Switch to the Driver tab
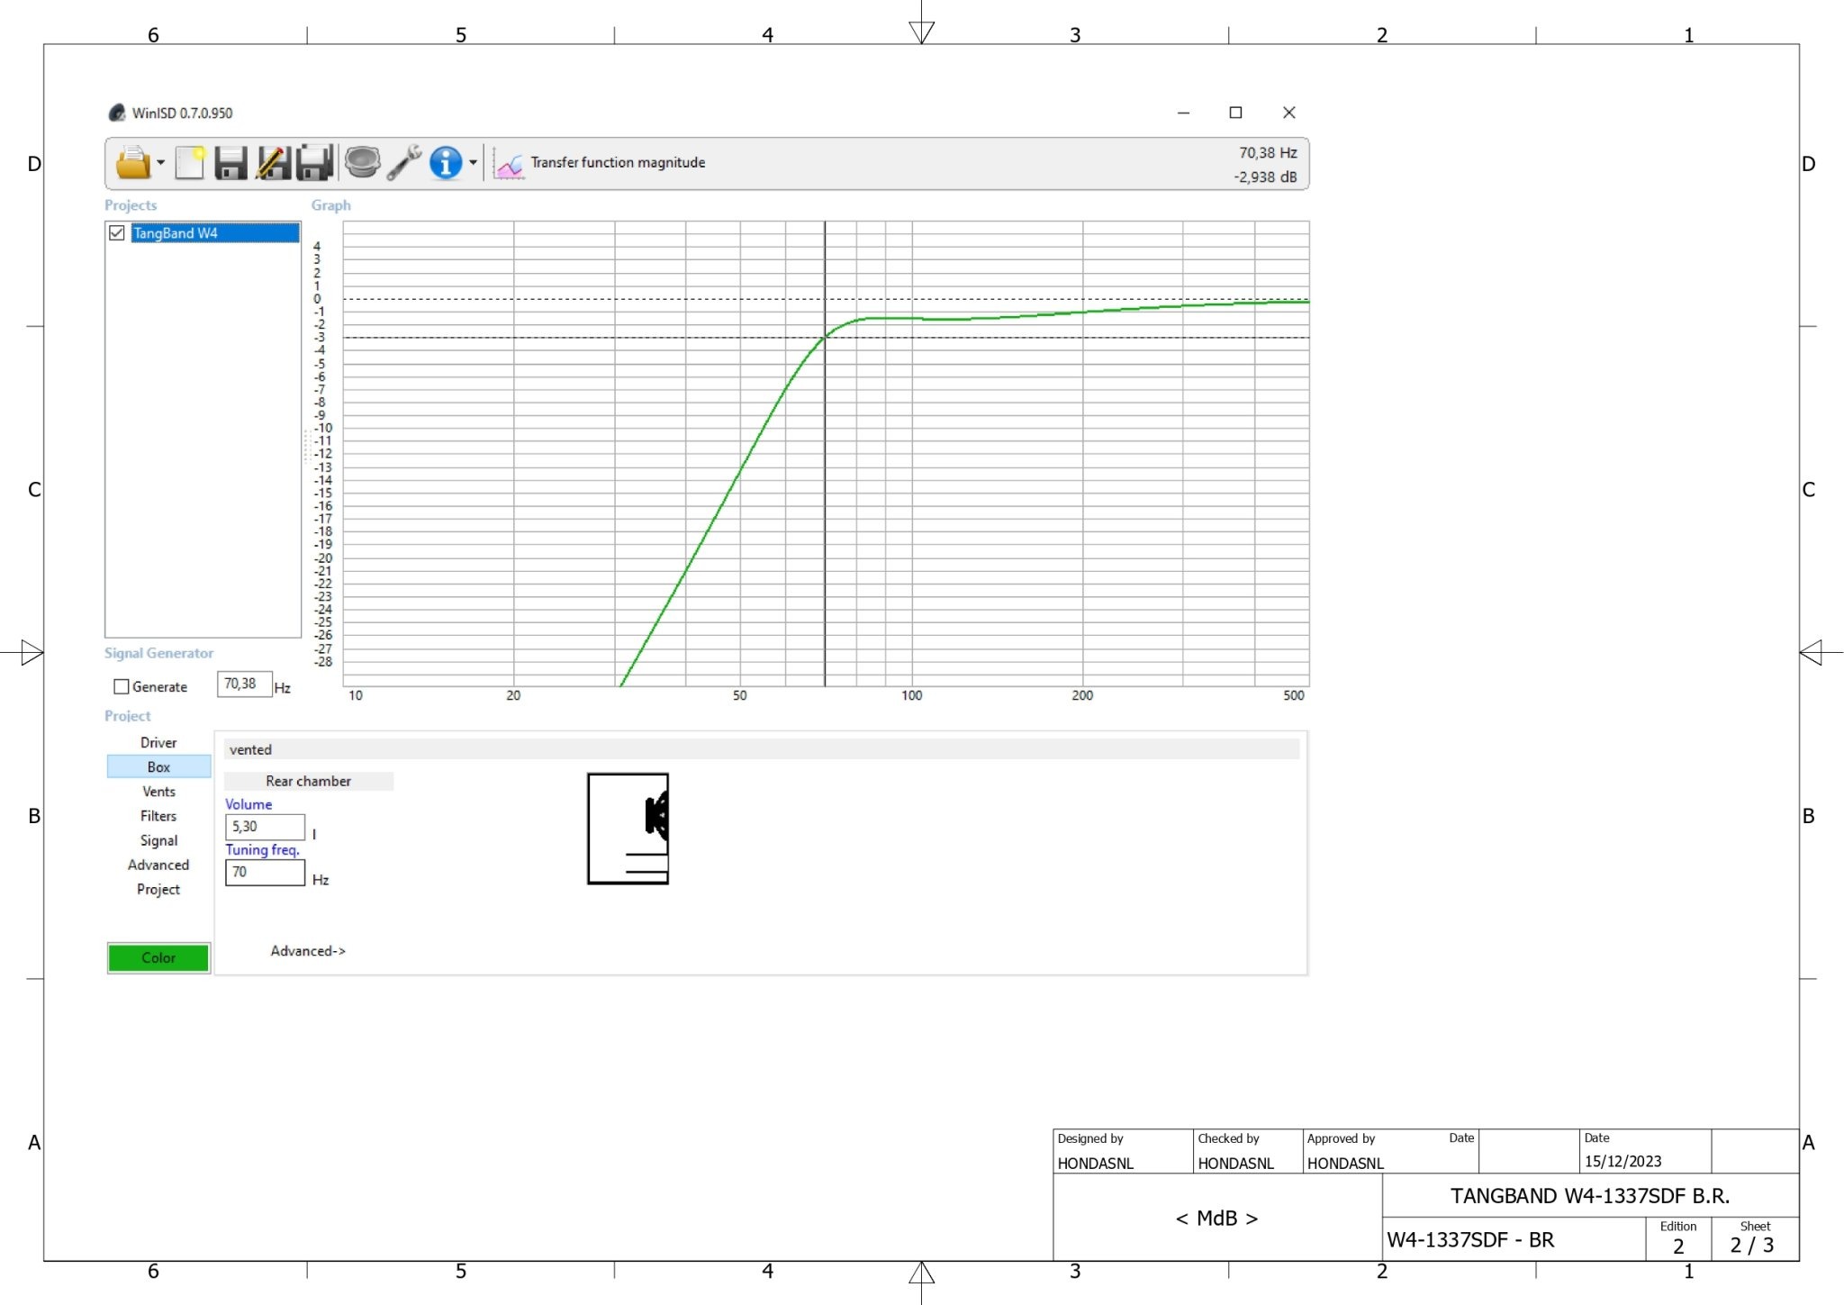Screen dimensions: 1844x1305 [x=158, y=742]
